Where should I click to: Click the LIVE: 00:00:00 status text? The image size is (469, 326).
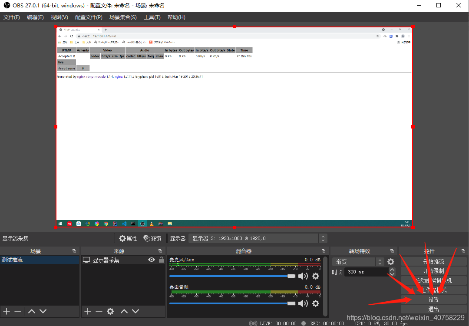click(x=278, y=323)
